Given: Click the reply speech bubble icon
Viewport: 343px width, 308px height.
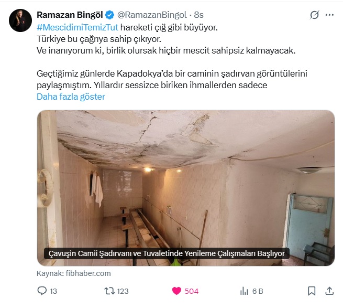Looking at the screenshot, I should coord(42,291).
